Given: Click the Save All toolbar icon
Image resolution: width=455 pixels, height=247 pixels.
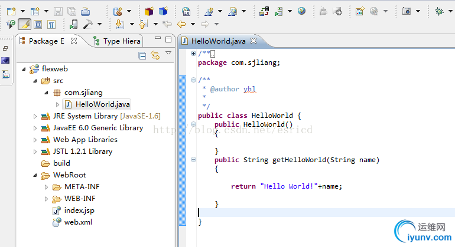Looking at the screenshot, I should pos(71,11).
